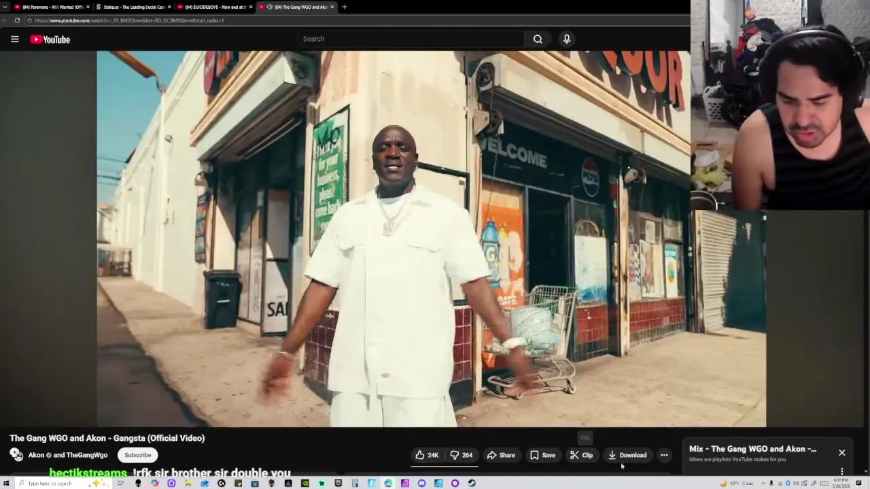Click the Bluetooth tray icon
The width and height of the screenshot is (870, 489).
coord(788,483)
